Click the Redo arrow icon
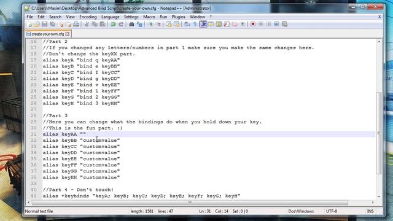Screen dimensions: 393x221 pos(121,25)
